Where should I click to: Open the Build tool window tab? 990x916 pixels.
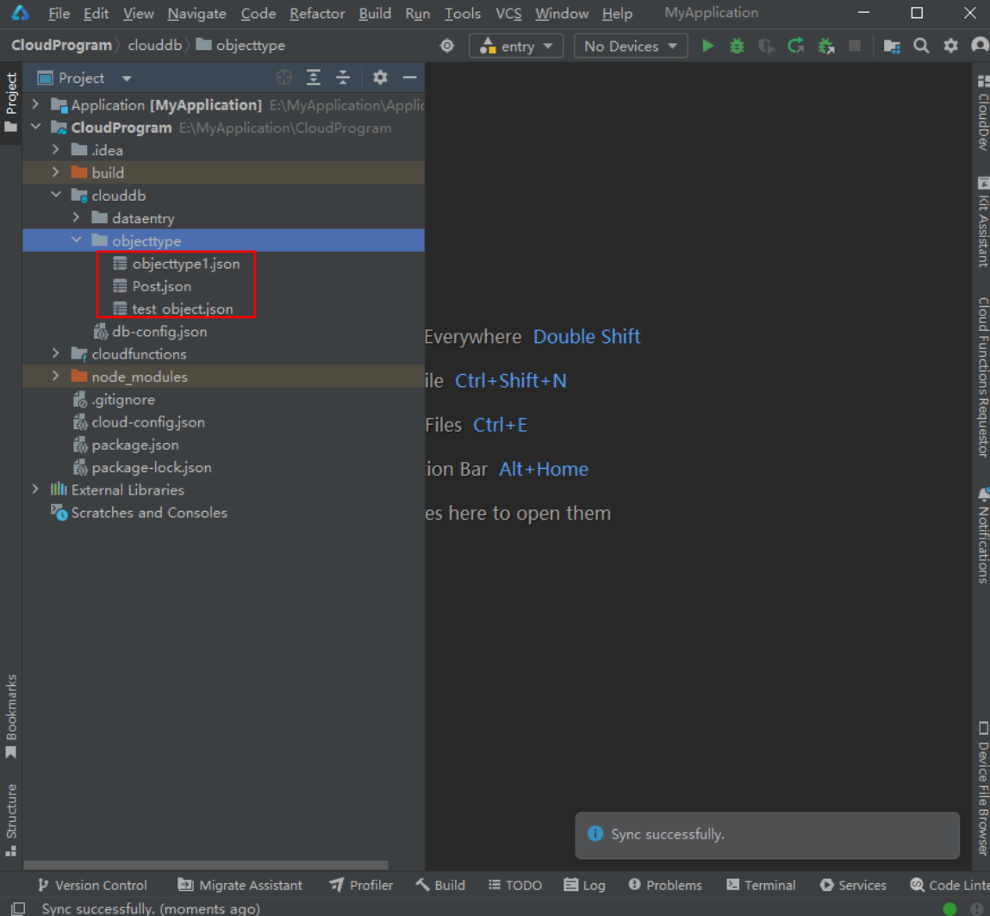[440, 885]
